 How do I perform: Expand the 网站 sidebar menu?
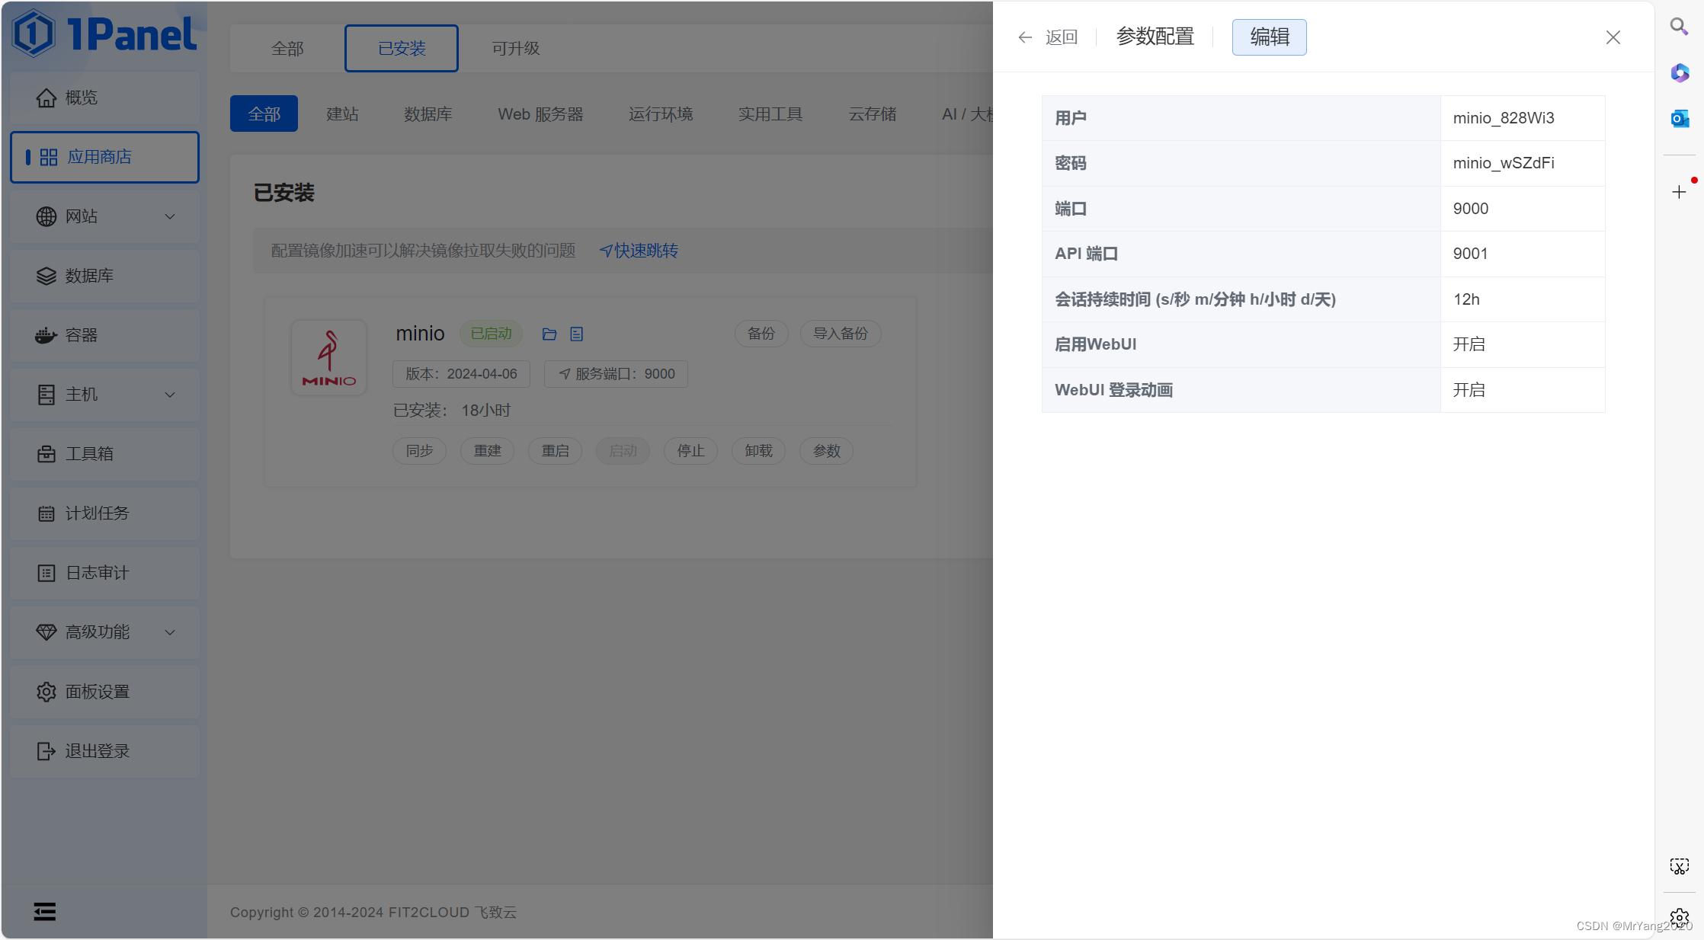(x=104, y=216)
